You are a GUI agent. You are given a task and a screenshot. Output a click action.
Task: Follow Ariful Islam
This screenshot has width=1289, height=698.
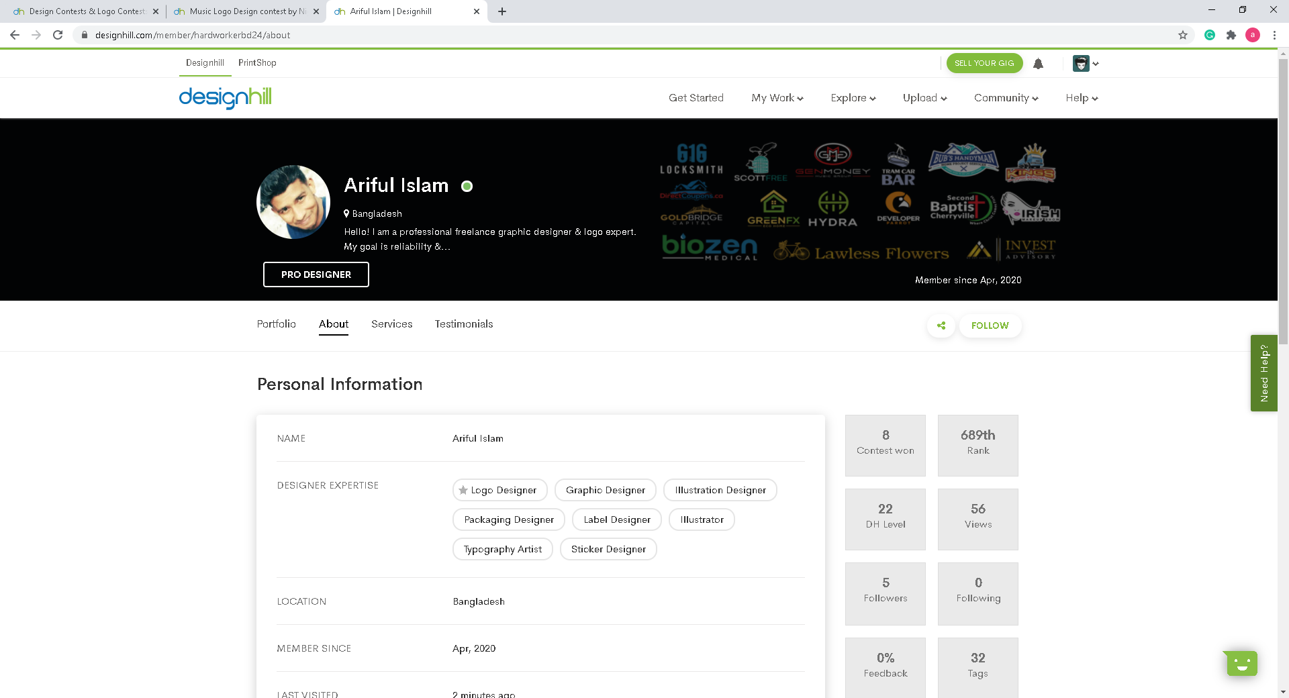[990, 326]
